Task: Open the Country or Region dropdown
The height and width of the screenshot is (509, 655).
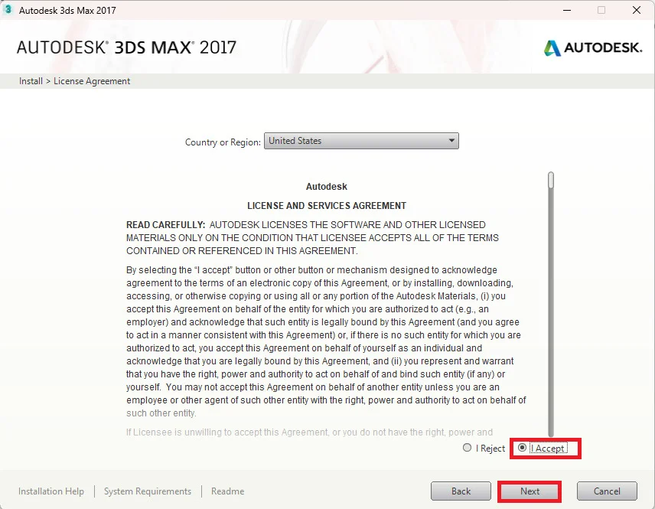Action: (x=361, y=141)
